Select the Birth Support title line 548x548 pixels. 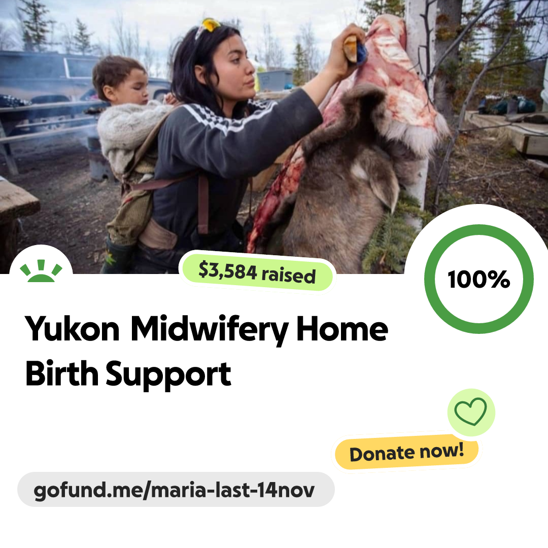click(128, 374)
